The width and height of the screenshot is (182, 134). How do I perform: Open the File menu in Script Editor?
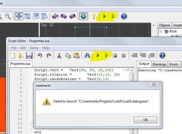click(x=14, y=48)
